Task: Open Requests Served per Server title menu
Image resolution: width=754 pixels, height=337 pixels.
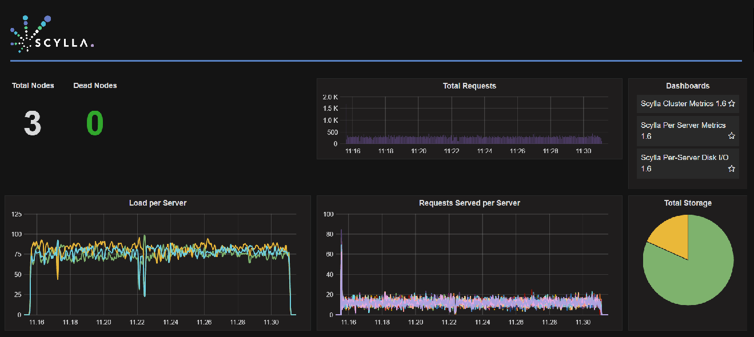Action: click(469, 203)
